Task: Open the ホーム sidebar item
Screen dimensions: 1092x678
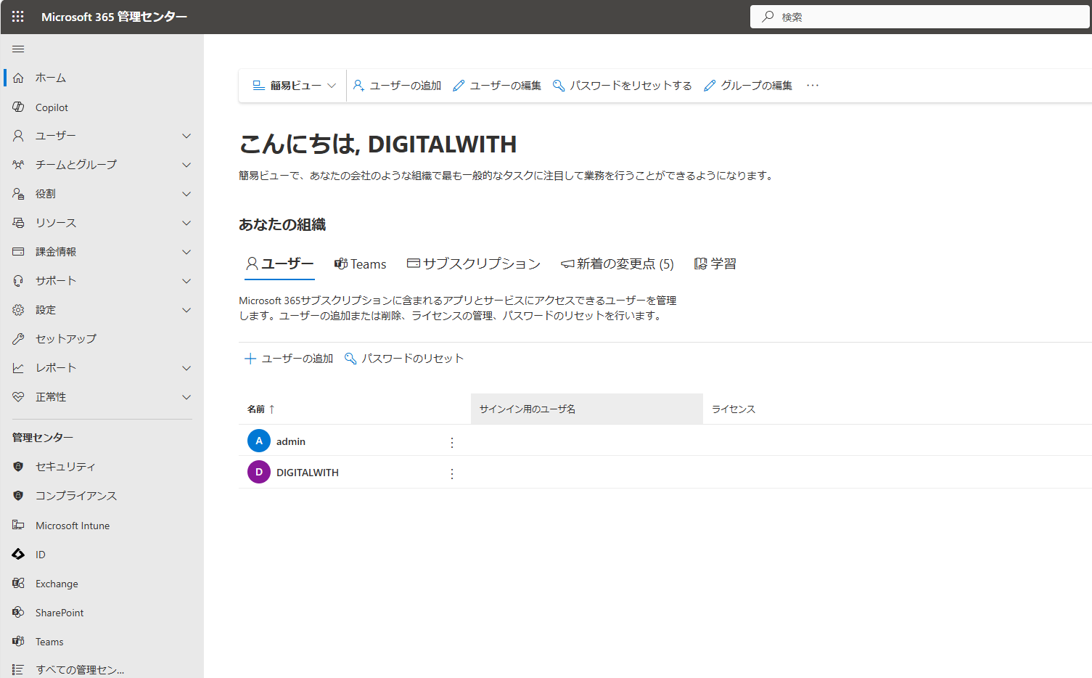Action: [102, 78]
